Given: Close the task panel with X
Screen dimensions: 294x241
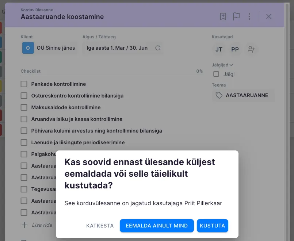Looking at the screenshot, I should pos(269,16).
